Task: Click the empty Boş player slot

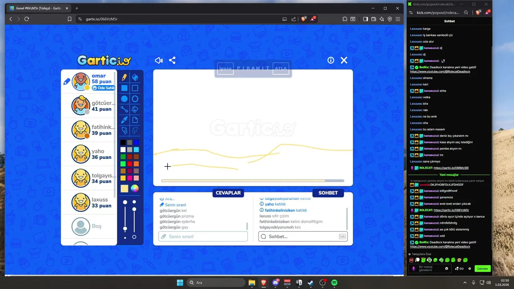Action: click(88, 226)
